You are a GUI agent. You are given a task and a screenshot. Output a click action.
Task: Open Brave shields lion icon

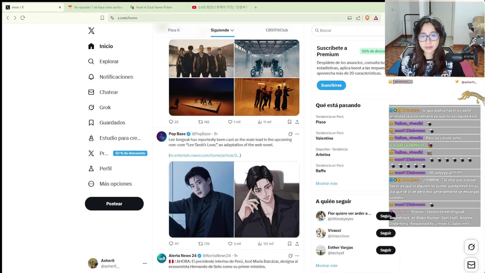[x=367, y=18]
